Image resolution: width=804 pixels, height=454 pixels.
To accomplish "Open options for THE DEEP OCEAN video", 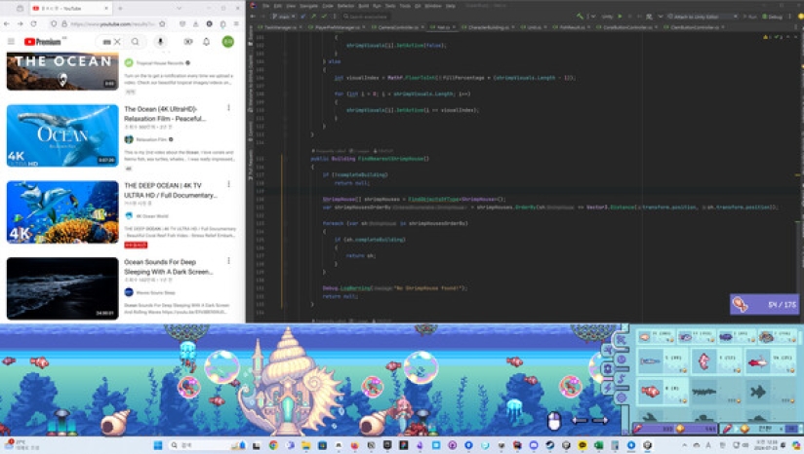I will click(228, 184).
